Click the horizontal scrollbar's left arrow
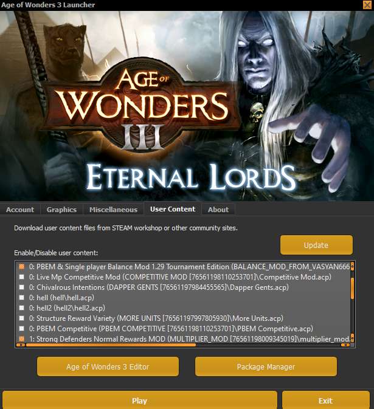Image resolution: width=374 pixels, height=409 pixels. tap(21, 345)
